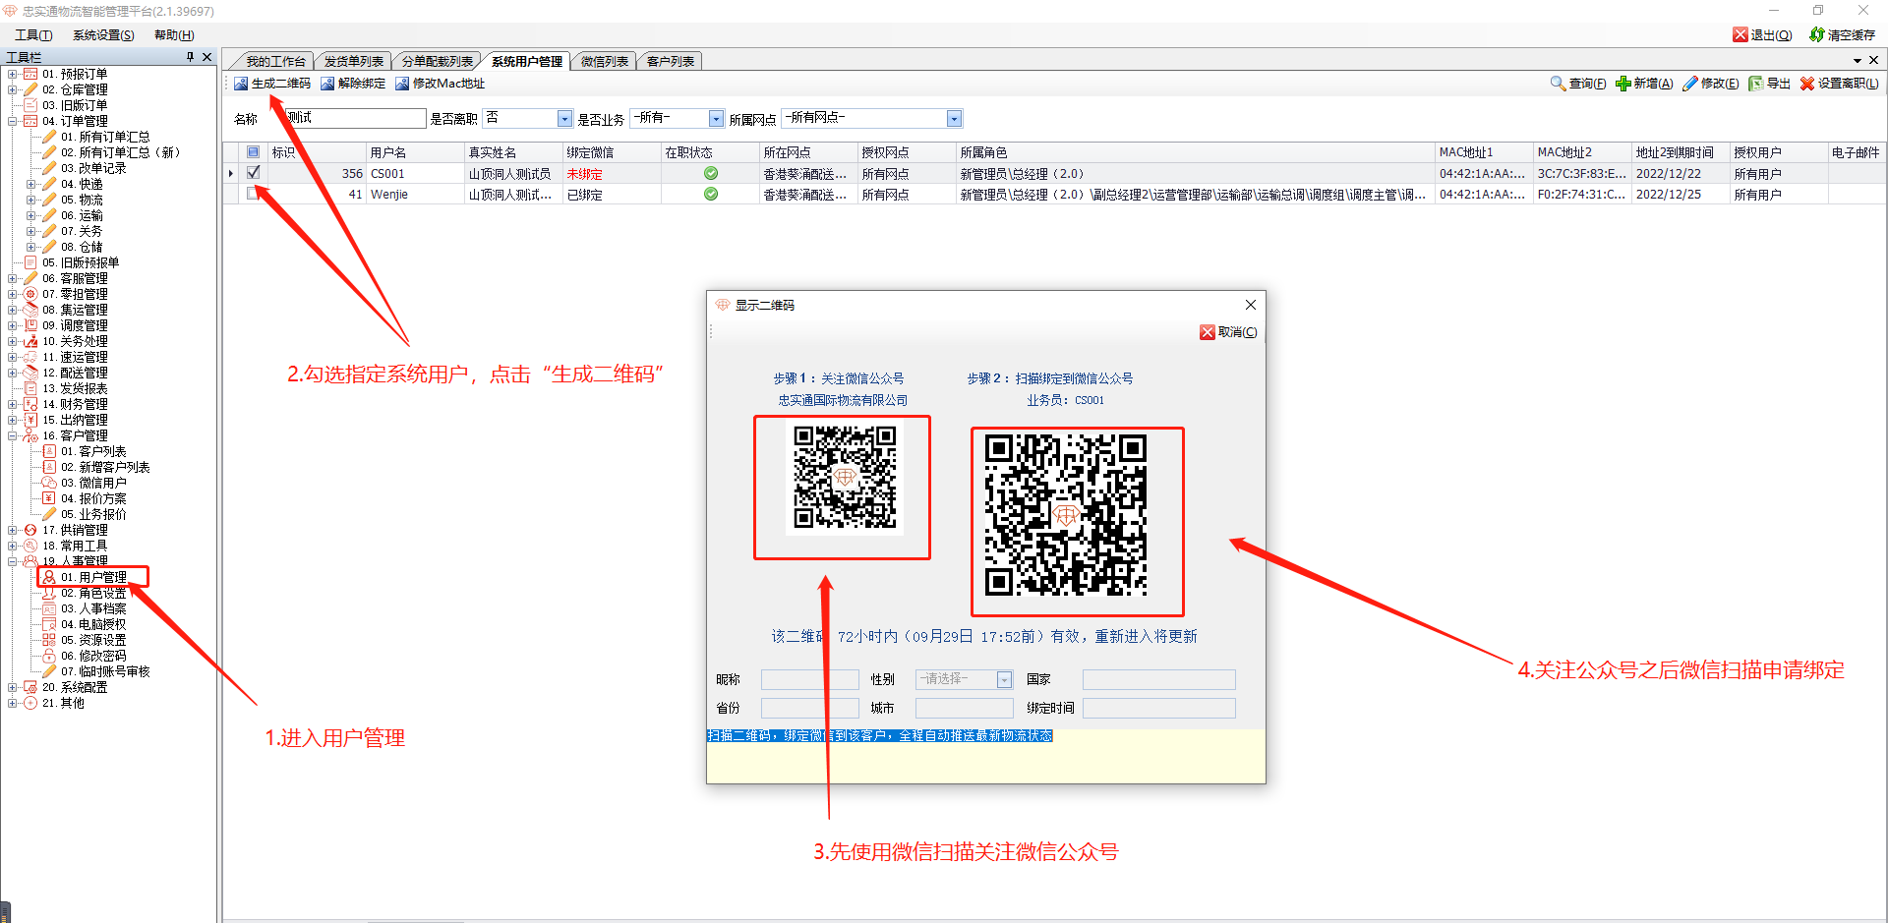Click the 设置离职 red X icon
This screenshot has height=923, width=1888.
1807,84
